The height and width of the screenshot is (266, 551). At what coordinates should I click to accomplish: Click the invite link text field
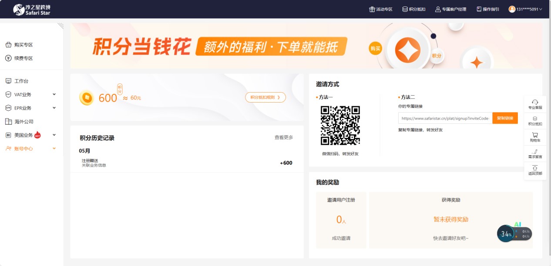[x=445, y=118]
